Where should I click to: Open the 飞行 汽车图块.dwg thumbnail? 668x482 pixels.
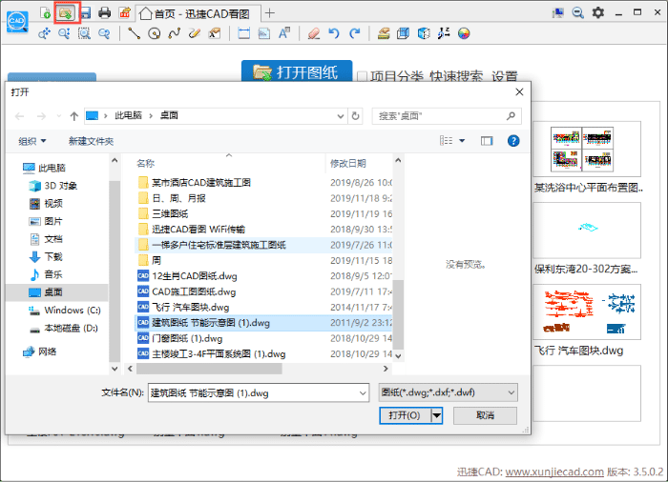tap(586, 311)
